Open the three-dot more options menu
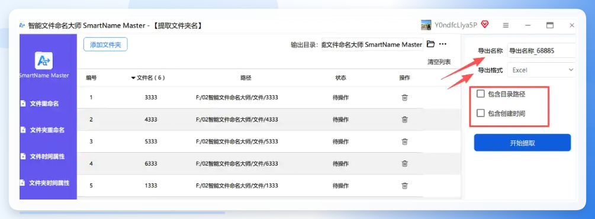 point(442,44)
